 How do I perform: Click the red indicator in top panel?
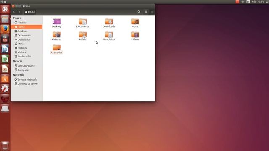click(x=237, y=2)
